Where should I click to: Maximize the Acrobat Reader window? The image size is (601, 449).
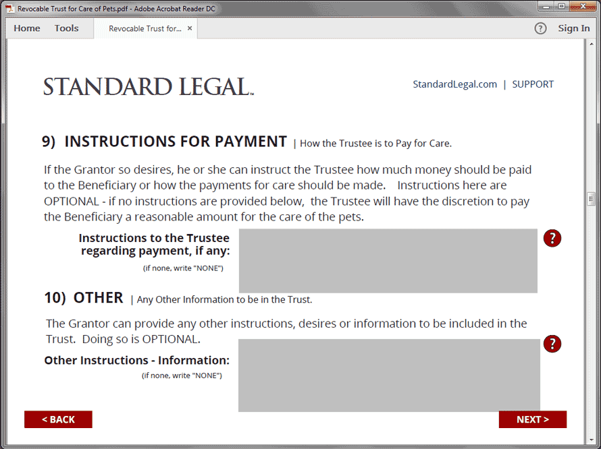pyautogui.click(x=561, y=7)
